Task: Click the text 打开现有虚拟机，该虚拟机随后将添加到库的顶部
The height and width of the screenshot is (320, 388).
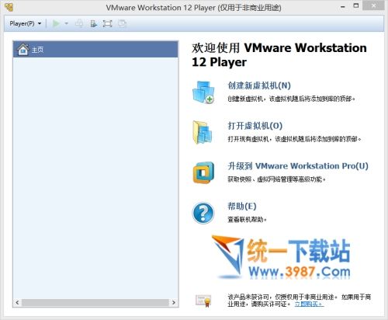Action: [x=294, y=139]
